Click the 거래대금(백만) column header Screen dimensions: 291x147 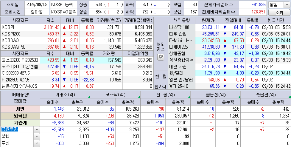click(x=138, y=20)
